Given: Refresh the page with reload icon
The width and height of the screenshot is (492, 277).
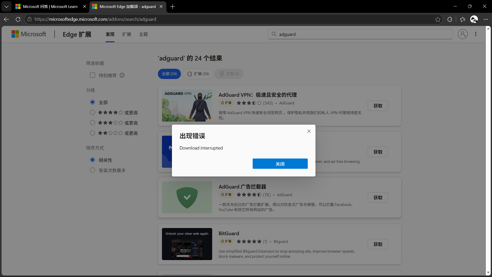Looking at the screenshot, I should pos(18,19).
